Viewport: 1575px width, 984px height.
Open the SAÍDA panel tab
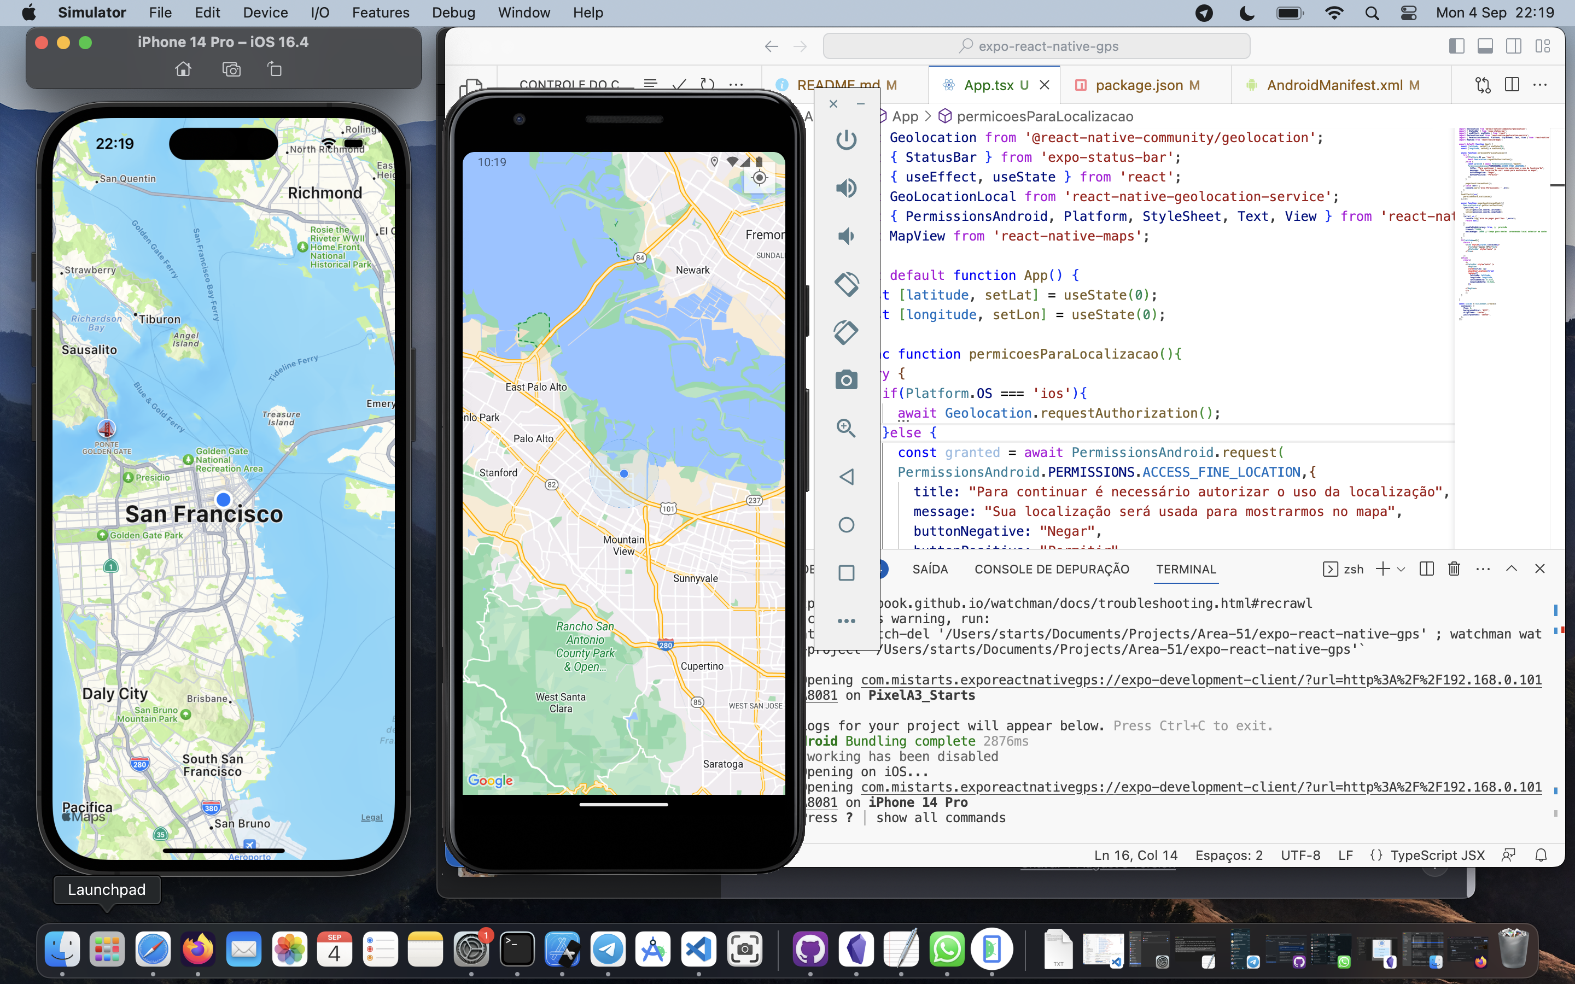pyautogui.click(x=929, y=569)
